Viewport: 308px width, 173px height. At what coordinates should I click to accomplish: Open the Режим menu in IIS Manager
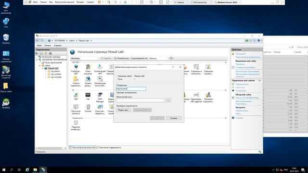tap(48, 46)
